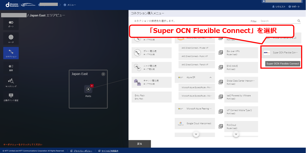Select IaaS Powered by VMware card

(x=241, y=97)
